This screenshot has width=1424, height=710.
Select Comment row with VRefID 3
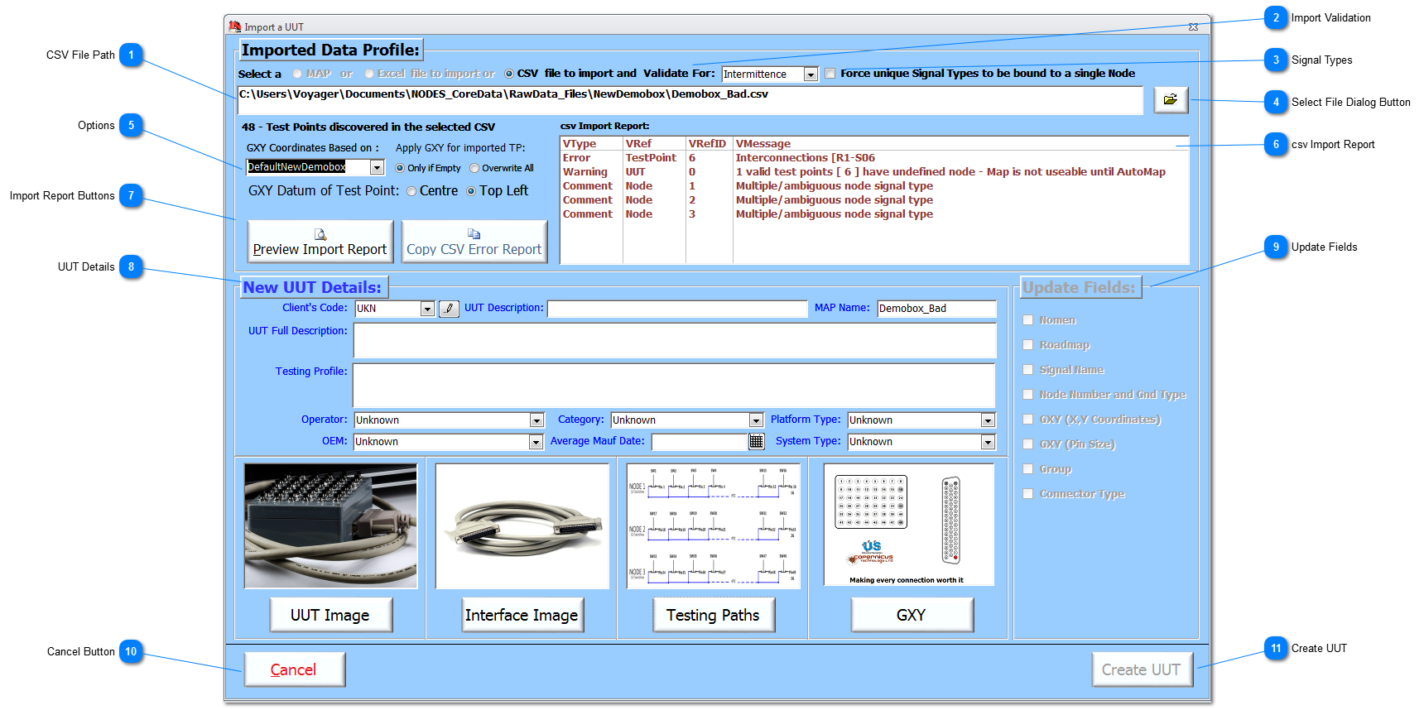click(x=874, y=214)
